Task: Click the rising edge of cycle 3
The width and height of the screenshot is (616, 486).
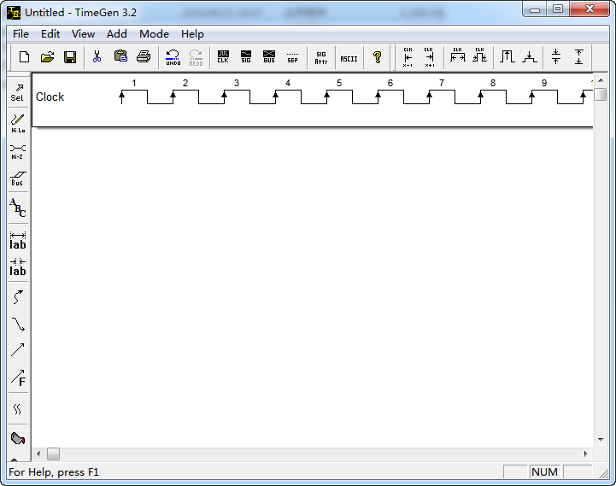Action: point(225,97)
